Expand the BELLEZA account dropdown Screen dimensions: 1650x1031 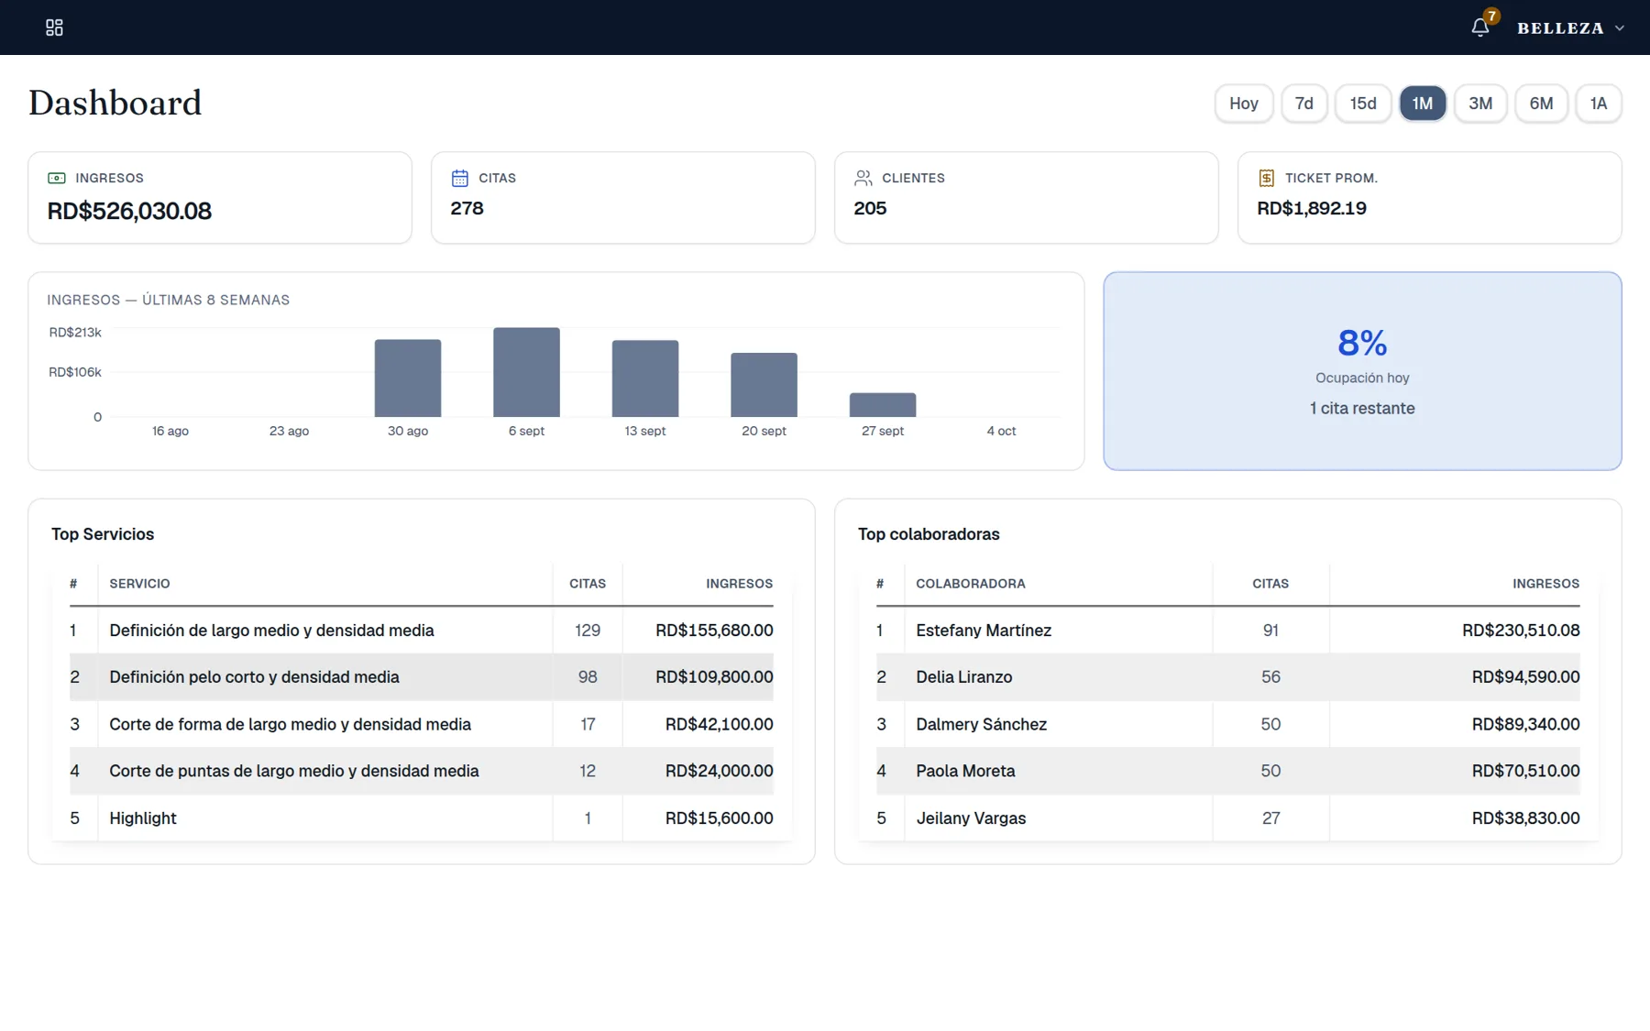(1571, 28)
